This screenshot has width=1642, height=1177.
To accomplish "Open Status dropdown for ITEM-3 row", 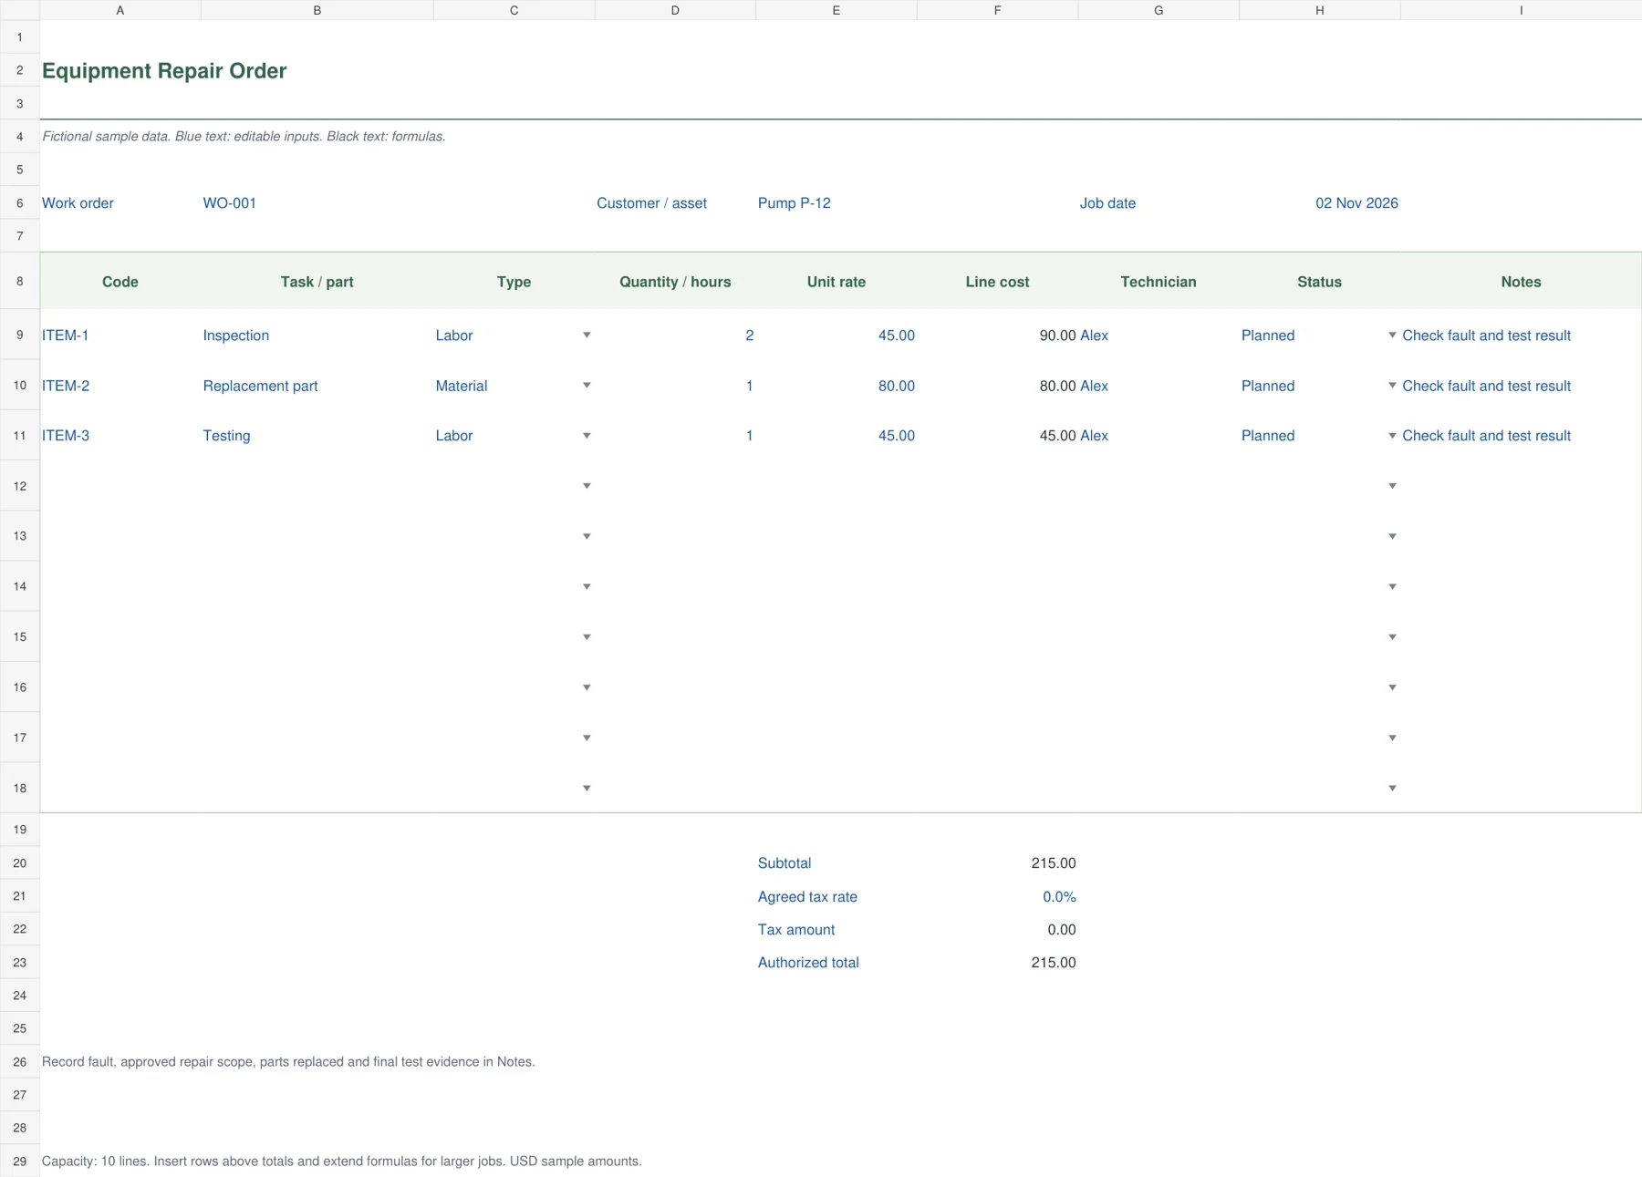I will point(1392,436).
